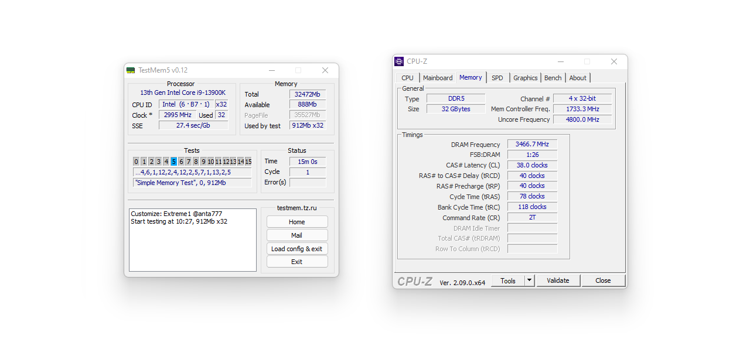Click Load config & exit in TestMem5
750x363 pixels.
[297, 249]
